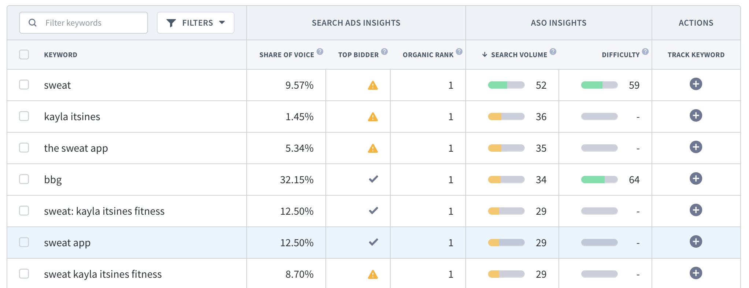Check the box for 'sweat' keyword
The height and width of the screenshot is (288, 749).
[x=24, y=85]
